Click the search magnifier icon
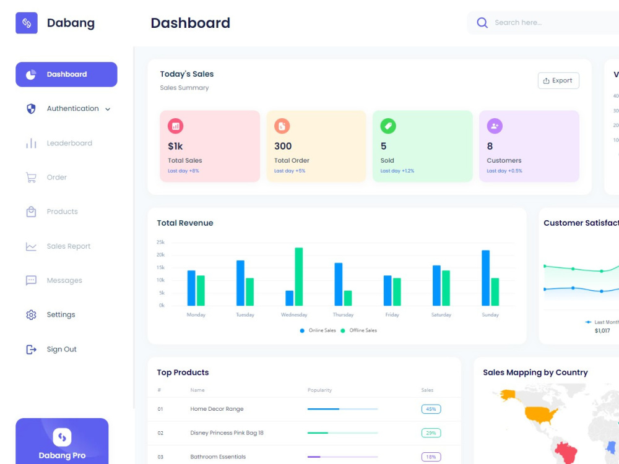 [482, 22]
